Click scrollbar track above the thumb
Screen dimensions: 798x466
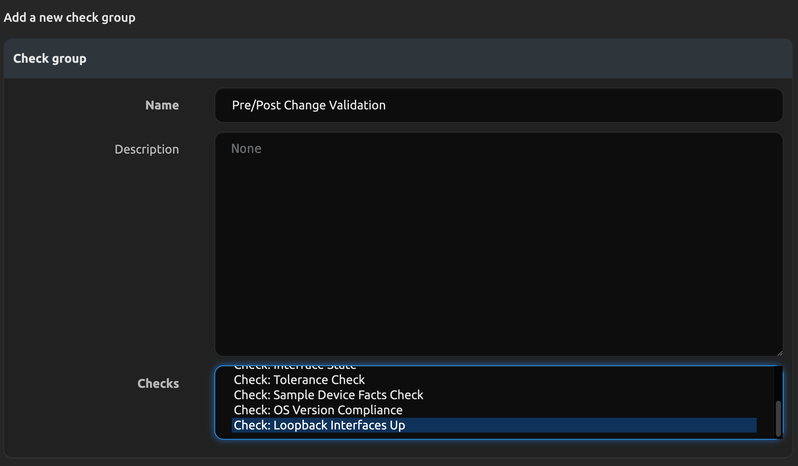point(778,383)
